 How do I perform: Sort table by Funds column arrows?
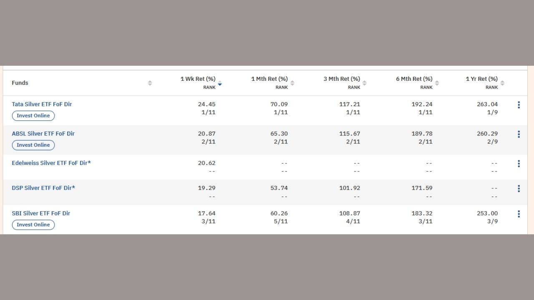(150, 83)
